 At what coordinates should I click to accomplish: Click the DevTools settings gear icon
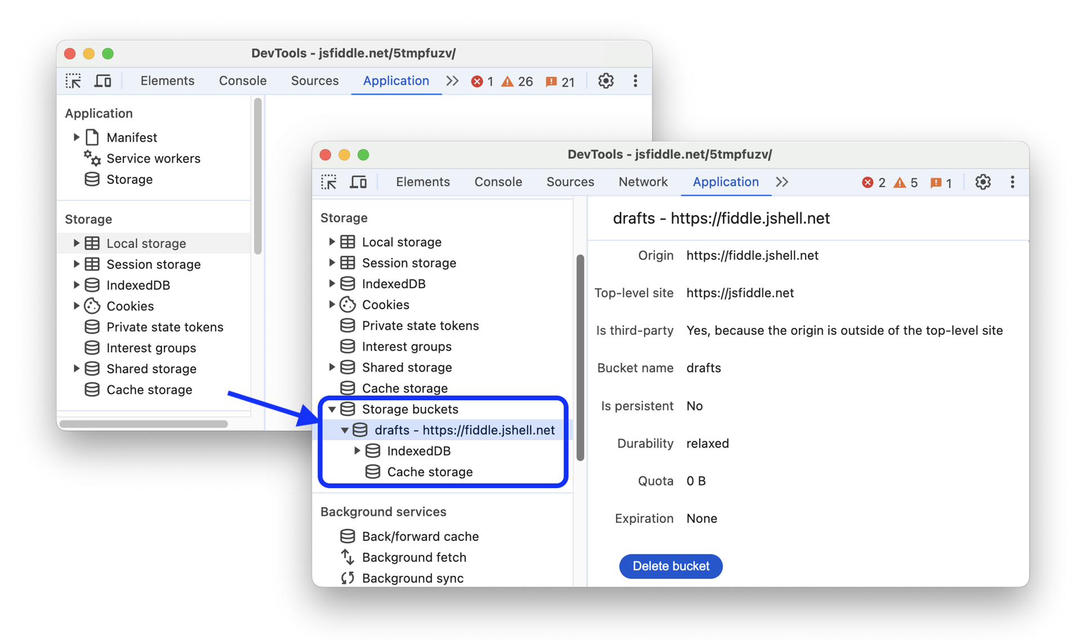(x=982, y=181)
